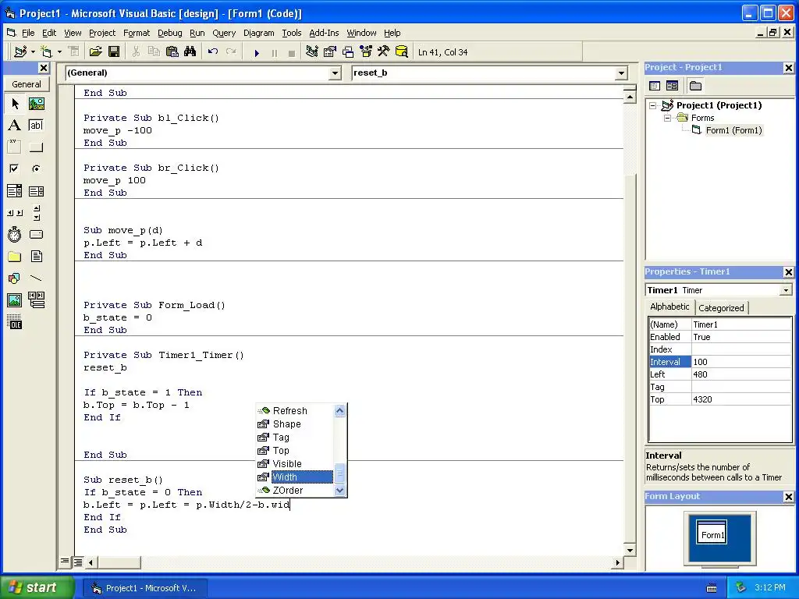The image size is (799, 599).
Task: Select the DriveListBox control tool
Action: (37, 234)
